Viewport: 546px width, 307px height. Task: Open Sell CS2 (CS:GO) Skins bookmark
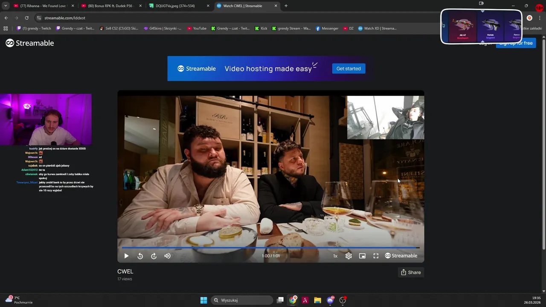coord(119,29)
